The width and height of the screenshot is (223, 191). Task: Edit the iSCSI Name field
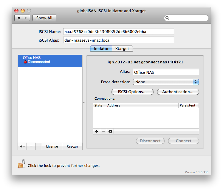coord(118,31)
